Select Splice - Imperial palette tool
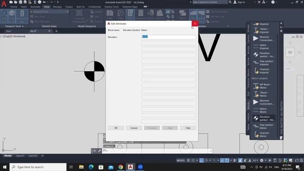This screenshot has width=304, height=171. [264, 47]
